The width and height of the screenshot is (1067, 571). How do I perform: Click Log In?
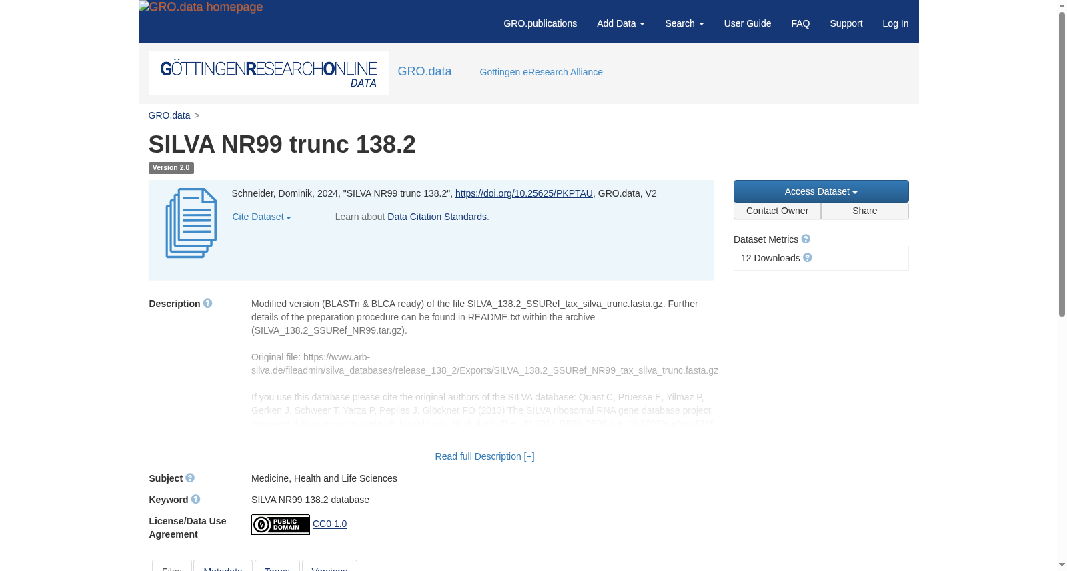click(x=896, y=23)
